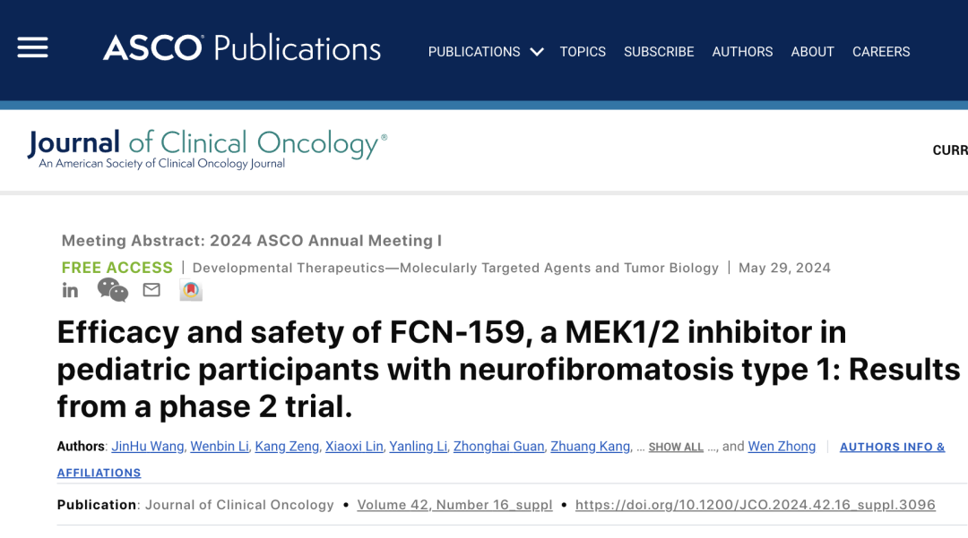This screenshot has width=968, height=538.
Task: Select About in the top navigation
Action: pos(812,52)
